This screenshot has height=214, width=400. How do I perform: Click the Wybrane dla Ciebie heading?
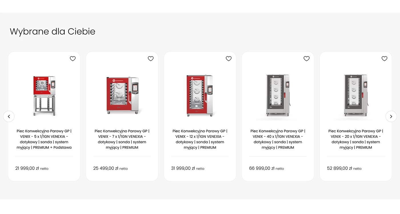coord(53,31)
